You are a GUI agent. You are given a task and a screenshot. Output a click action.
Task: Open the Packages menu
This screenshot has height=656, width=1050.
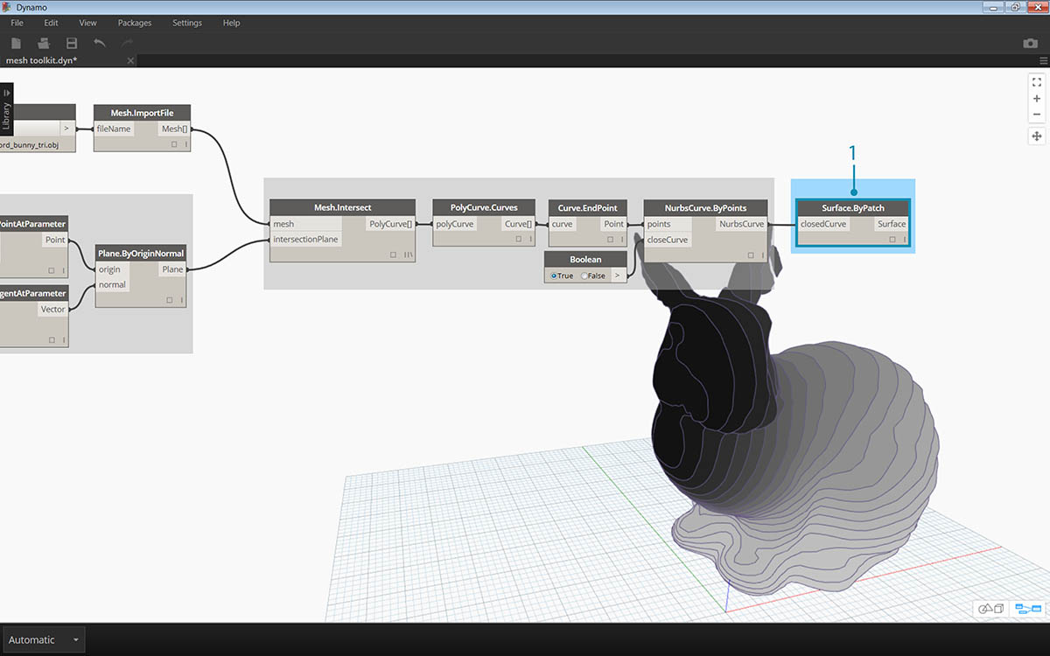tap(135, 23)
